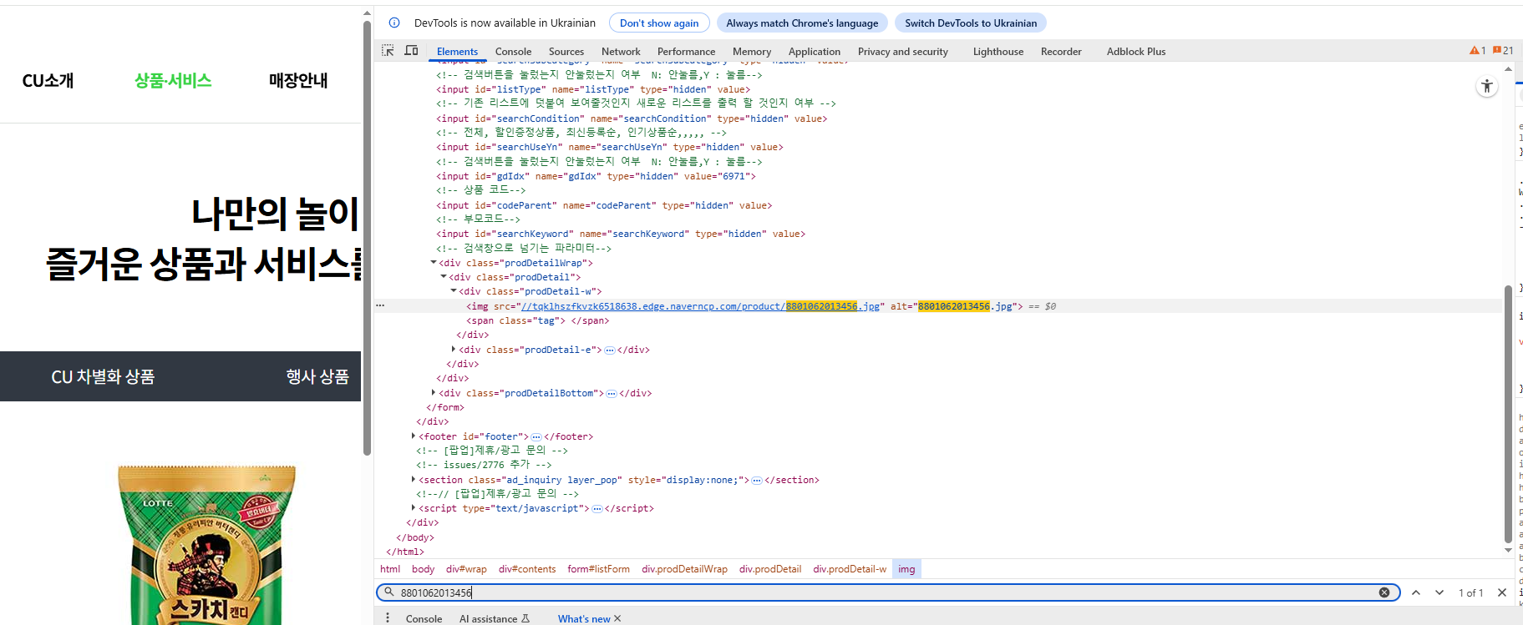The image size is (1523, 625).
Task: Open the Sources panel tab
Action: point(566,52)
